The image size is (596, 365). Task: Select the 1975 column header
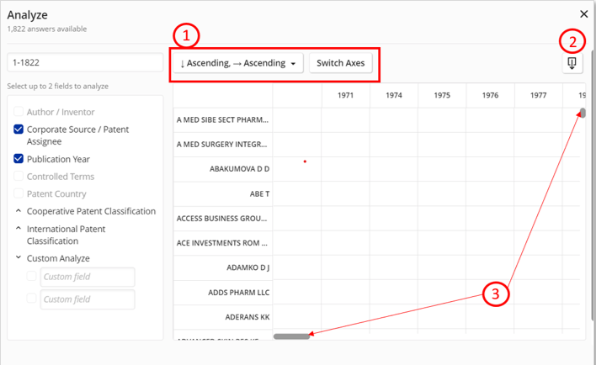(x=442, y=96)
